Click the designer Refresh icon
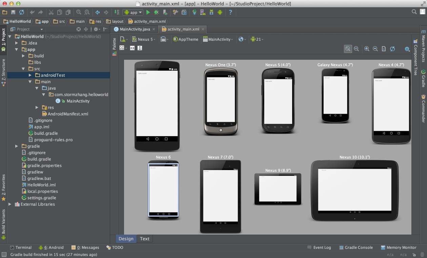 click(x=392, y=49)
